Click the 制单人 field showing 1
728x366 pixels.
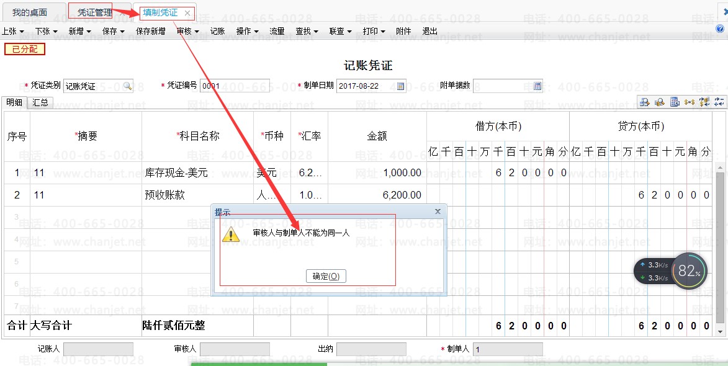(x=508, y=349)
